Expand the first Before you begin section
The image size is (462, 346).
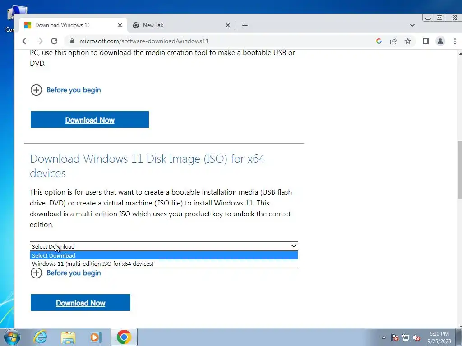pyautogui.click(x=66, y=90)
